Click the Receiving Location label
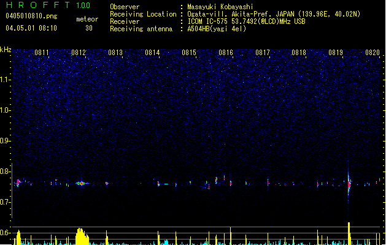This screenshot has width=386, height=245. click(x=143, y=14)
